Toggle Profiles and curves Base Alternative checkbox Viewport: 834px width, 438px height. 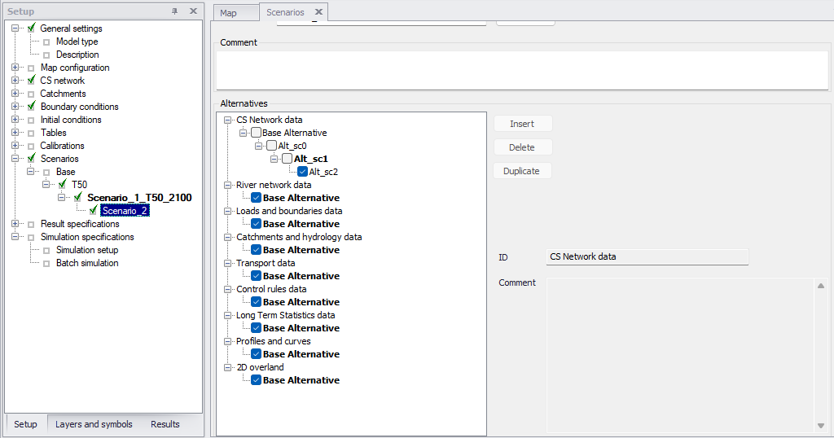[256, 354]
